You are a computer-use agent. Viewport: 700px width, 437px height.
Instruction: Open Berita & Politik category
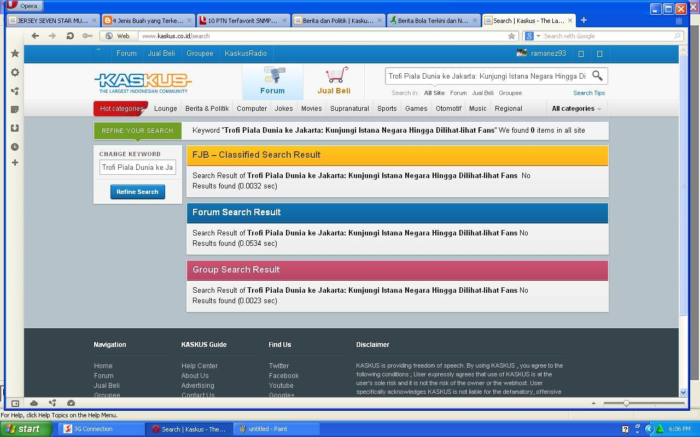coord(207,109)
